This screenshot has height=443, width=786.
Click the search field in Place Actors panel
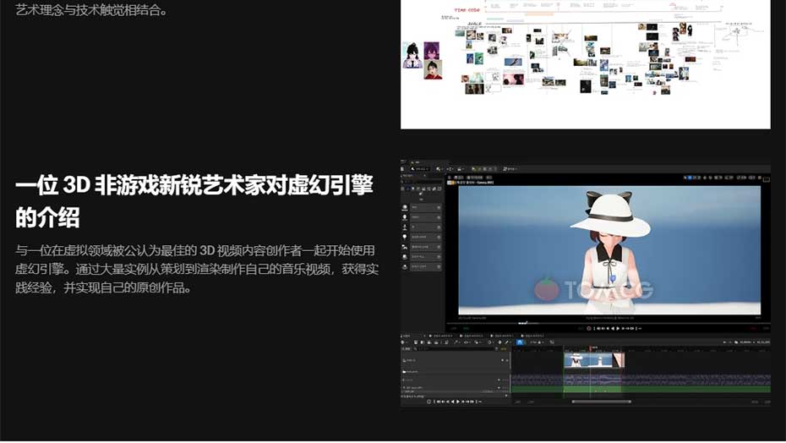[x=422, y=182]
